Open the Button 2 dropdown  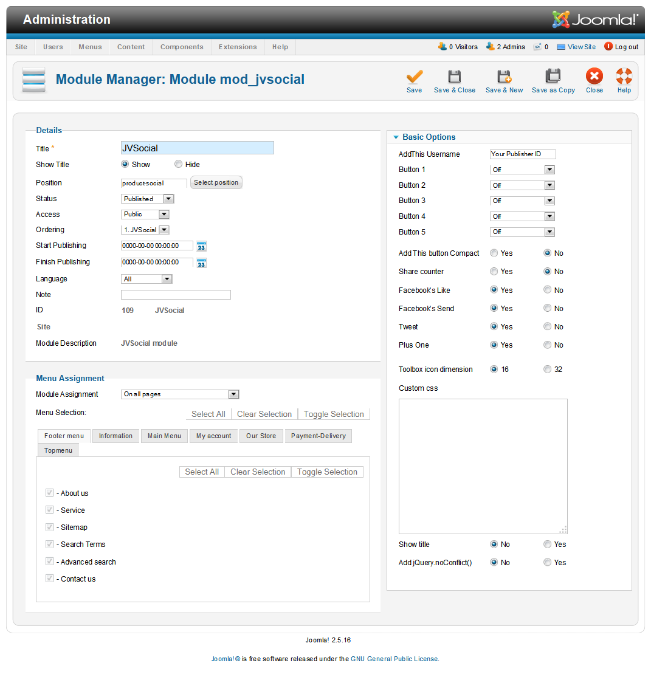pos(522,185)
